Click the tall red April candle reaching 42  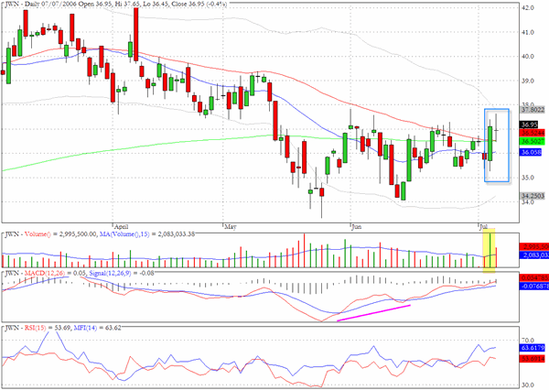click(135, 35)
